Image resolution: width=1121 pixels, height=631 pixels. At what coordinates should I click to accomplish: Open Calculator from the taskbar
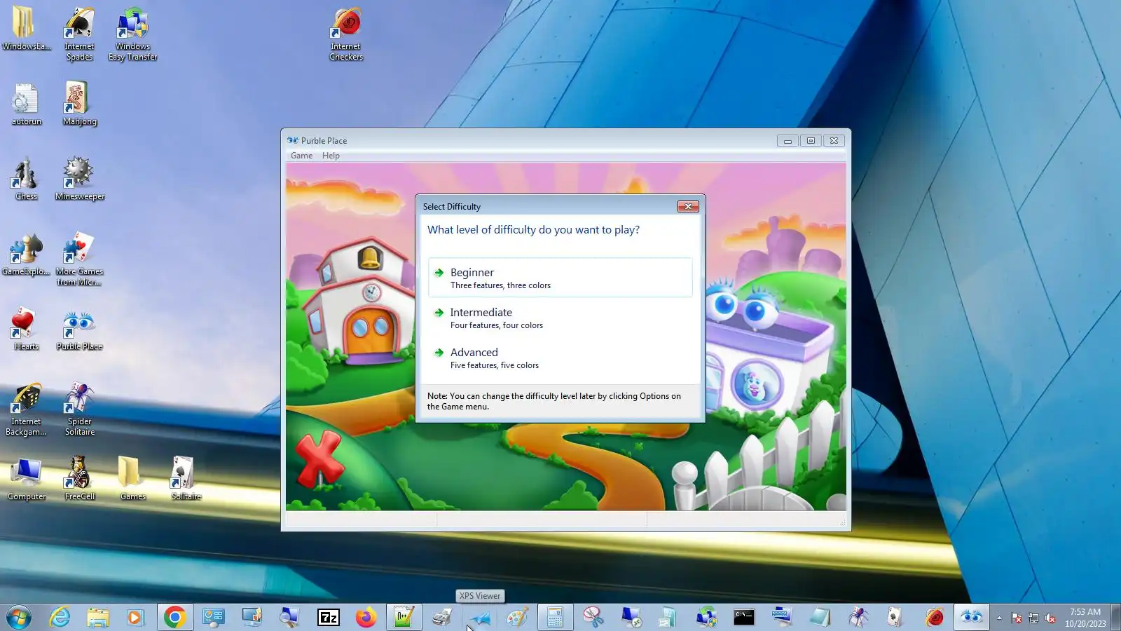[555, 617]
